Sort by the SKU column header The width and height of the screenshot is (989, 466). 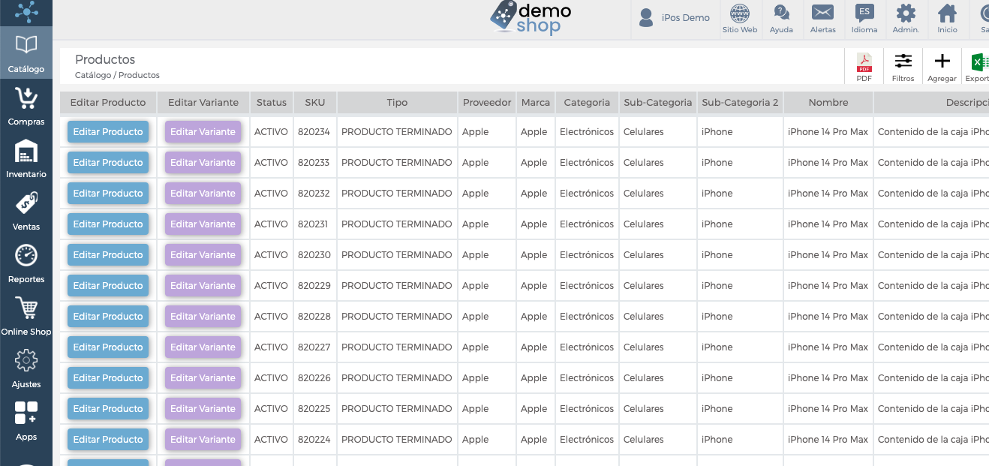tap(315, 103)
